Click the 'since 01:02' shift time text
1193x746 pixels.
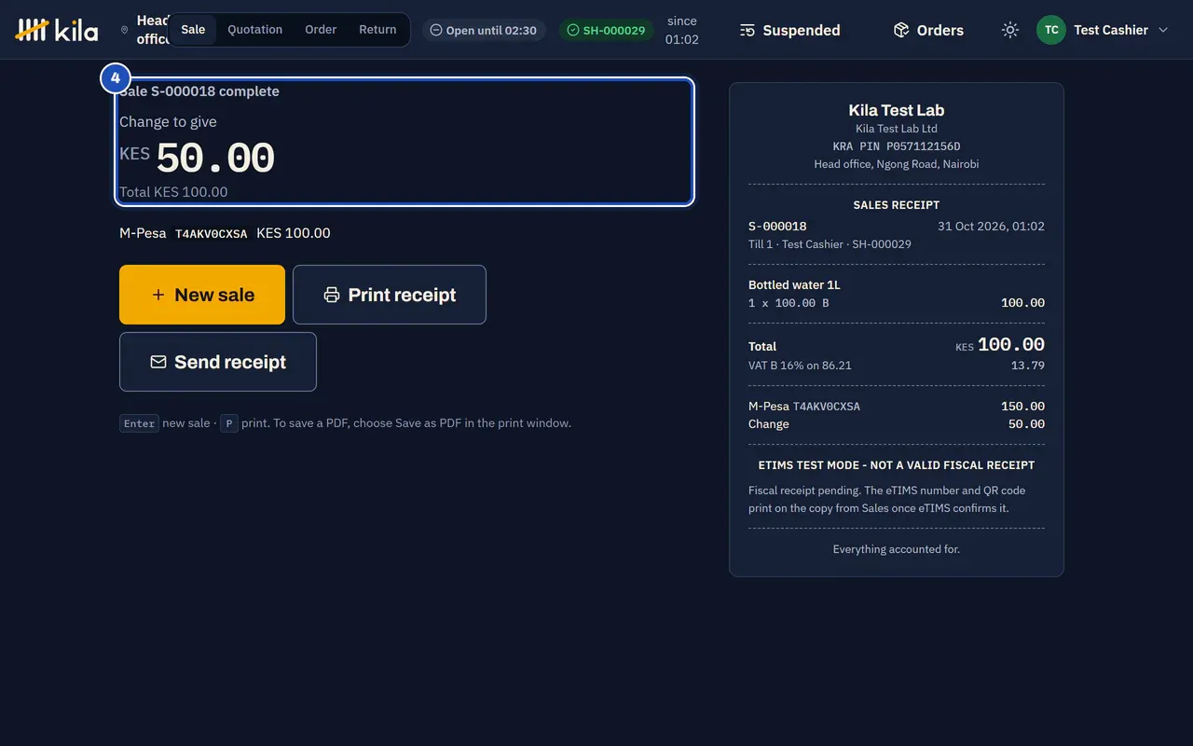pyautogui.click(x=682, y=30)
